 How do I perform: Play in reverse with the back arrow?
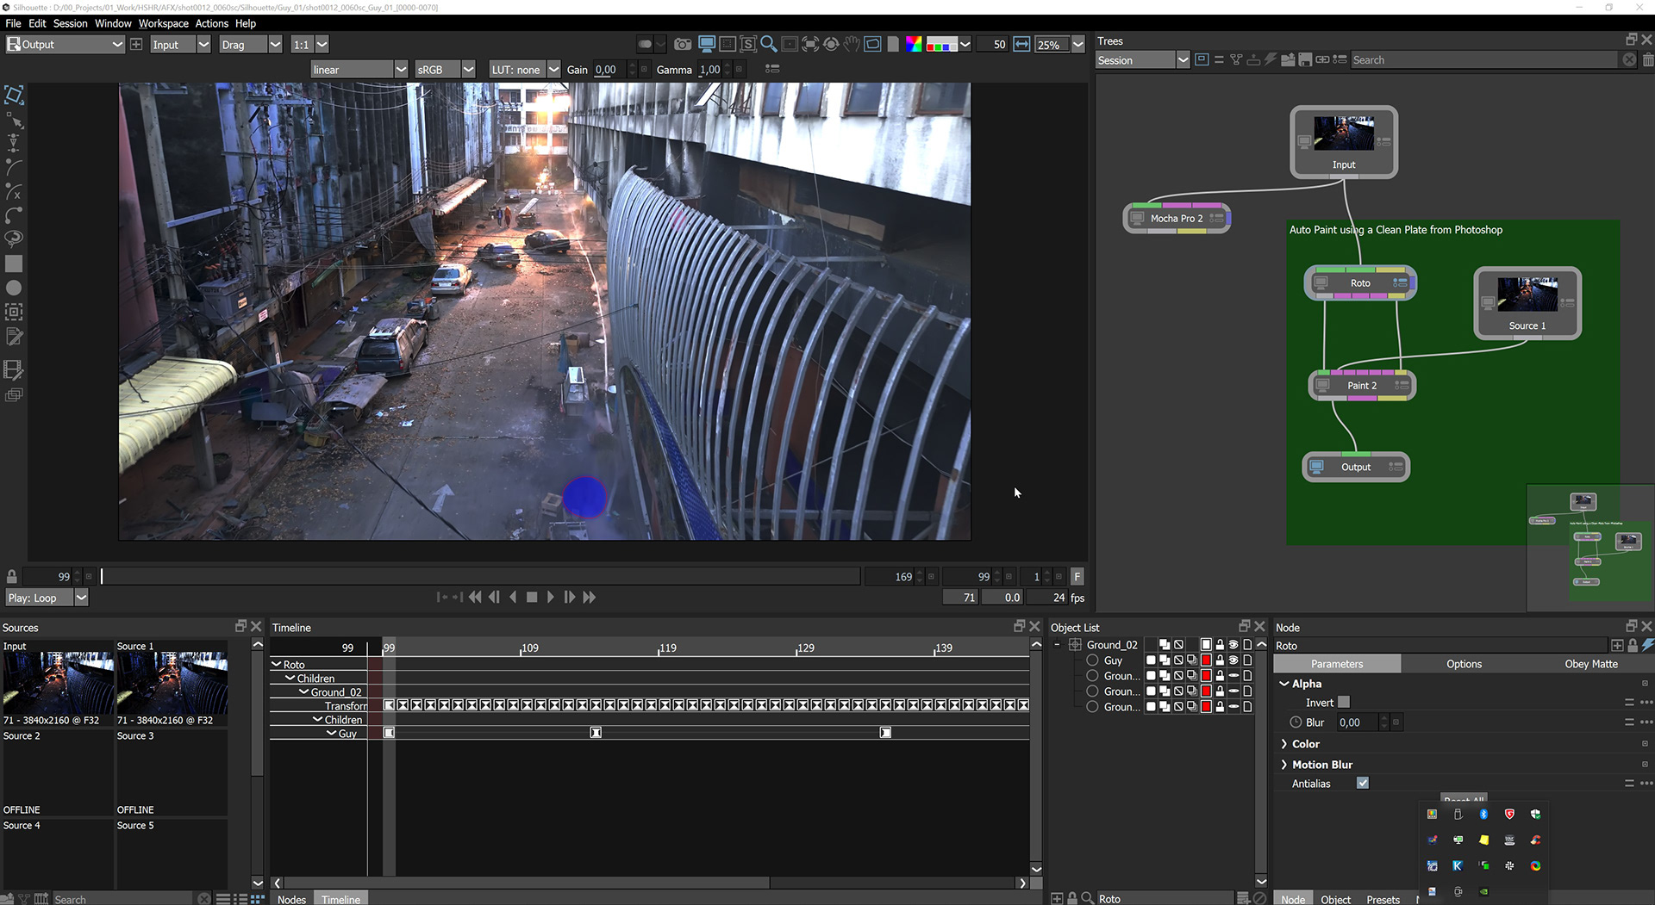513,597
